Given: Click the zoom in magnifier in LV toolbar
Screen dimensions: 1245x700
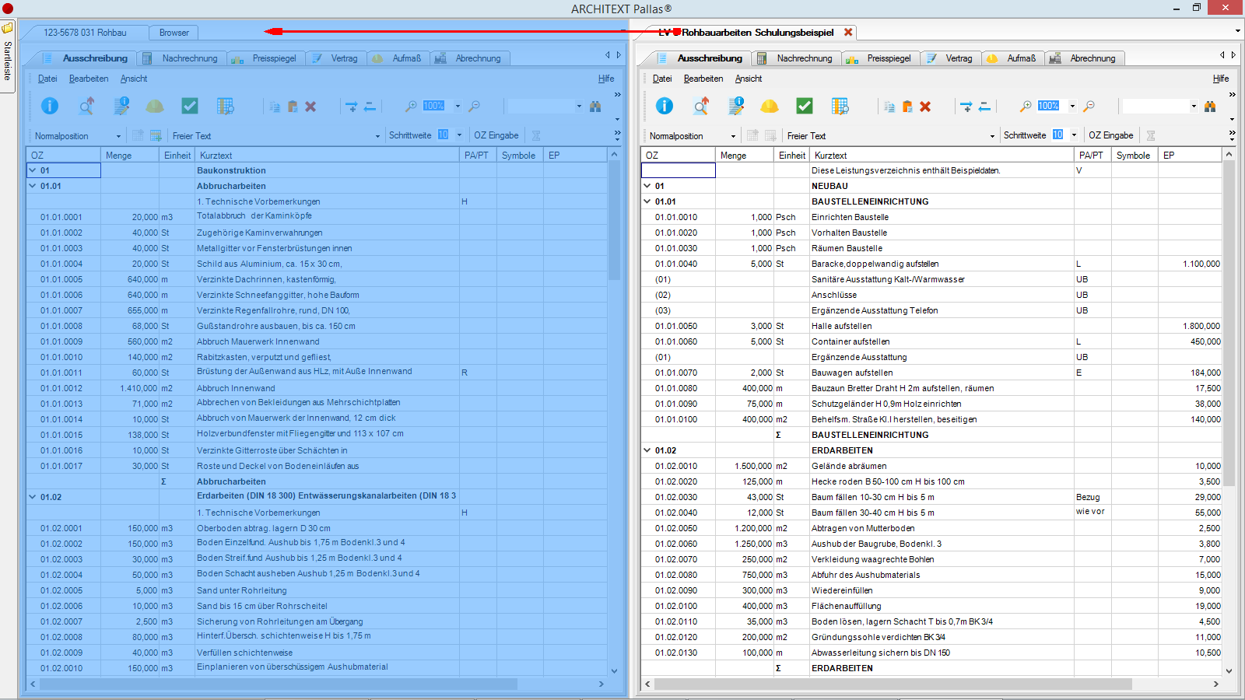Looking at the screenshot, I should 1026,106.
